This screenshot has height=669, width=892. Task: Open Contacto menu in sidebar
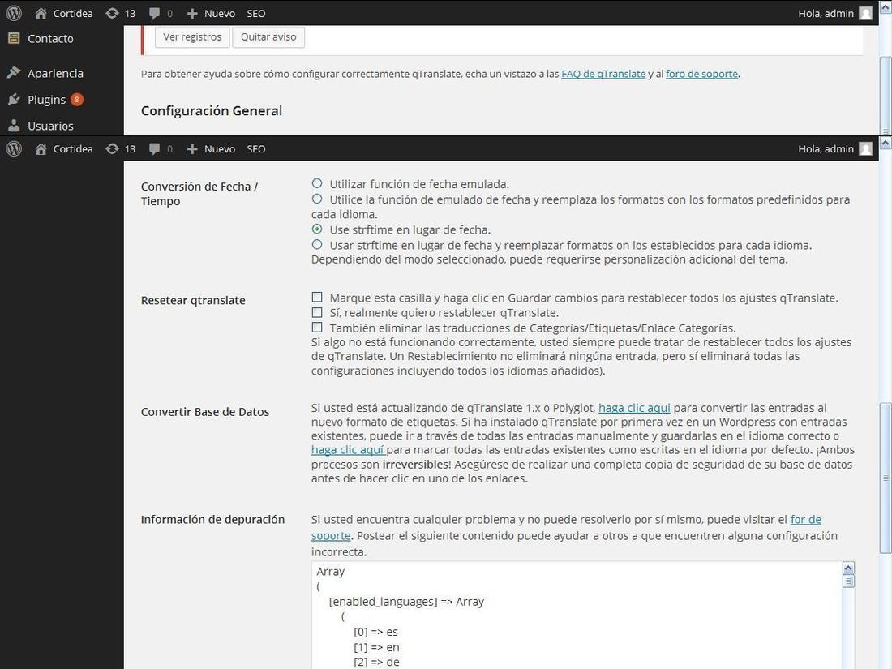pyautogui.click(x=50, y=38)
